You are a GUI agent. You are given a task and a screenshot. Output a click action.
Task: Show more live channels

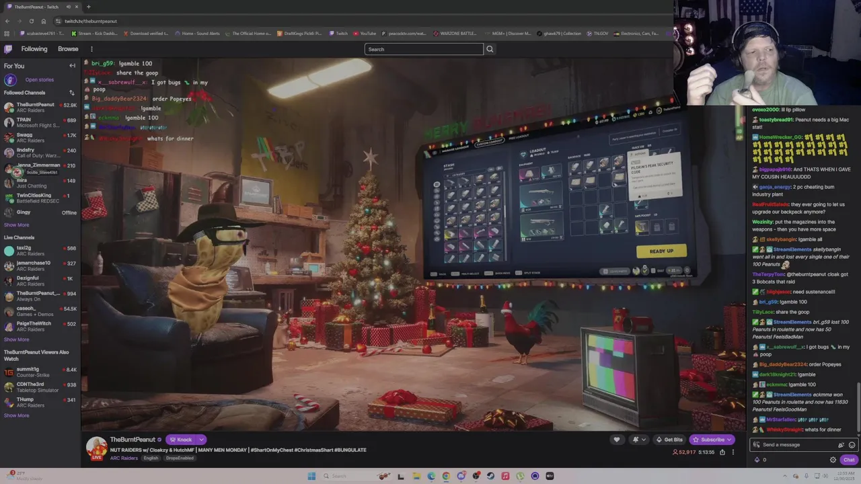pos(16,339)
